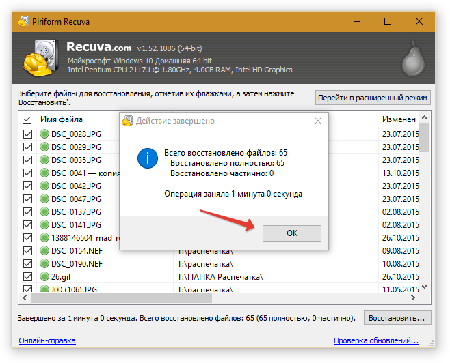Click green status icon of DSC_0137.JPG

(x=44, y=212)
